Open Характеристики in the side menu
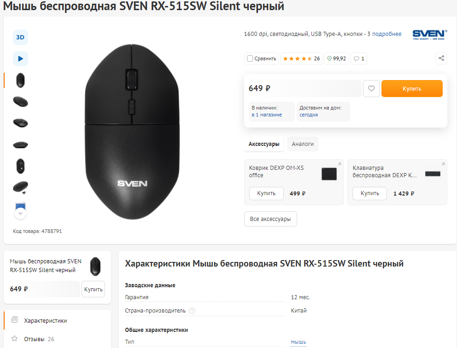This screenshot has height=348, width=457. (x=45, y=320)
